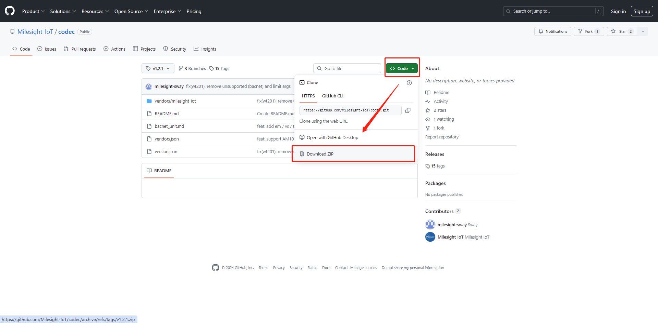Click the Sign in link

point(618,11)
